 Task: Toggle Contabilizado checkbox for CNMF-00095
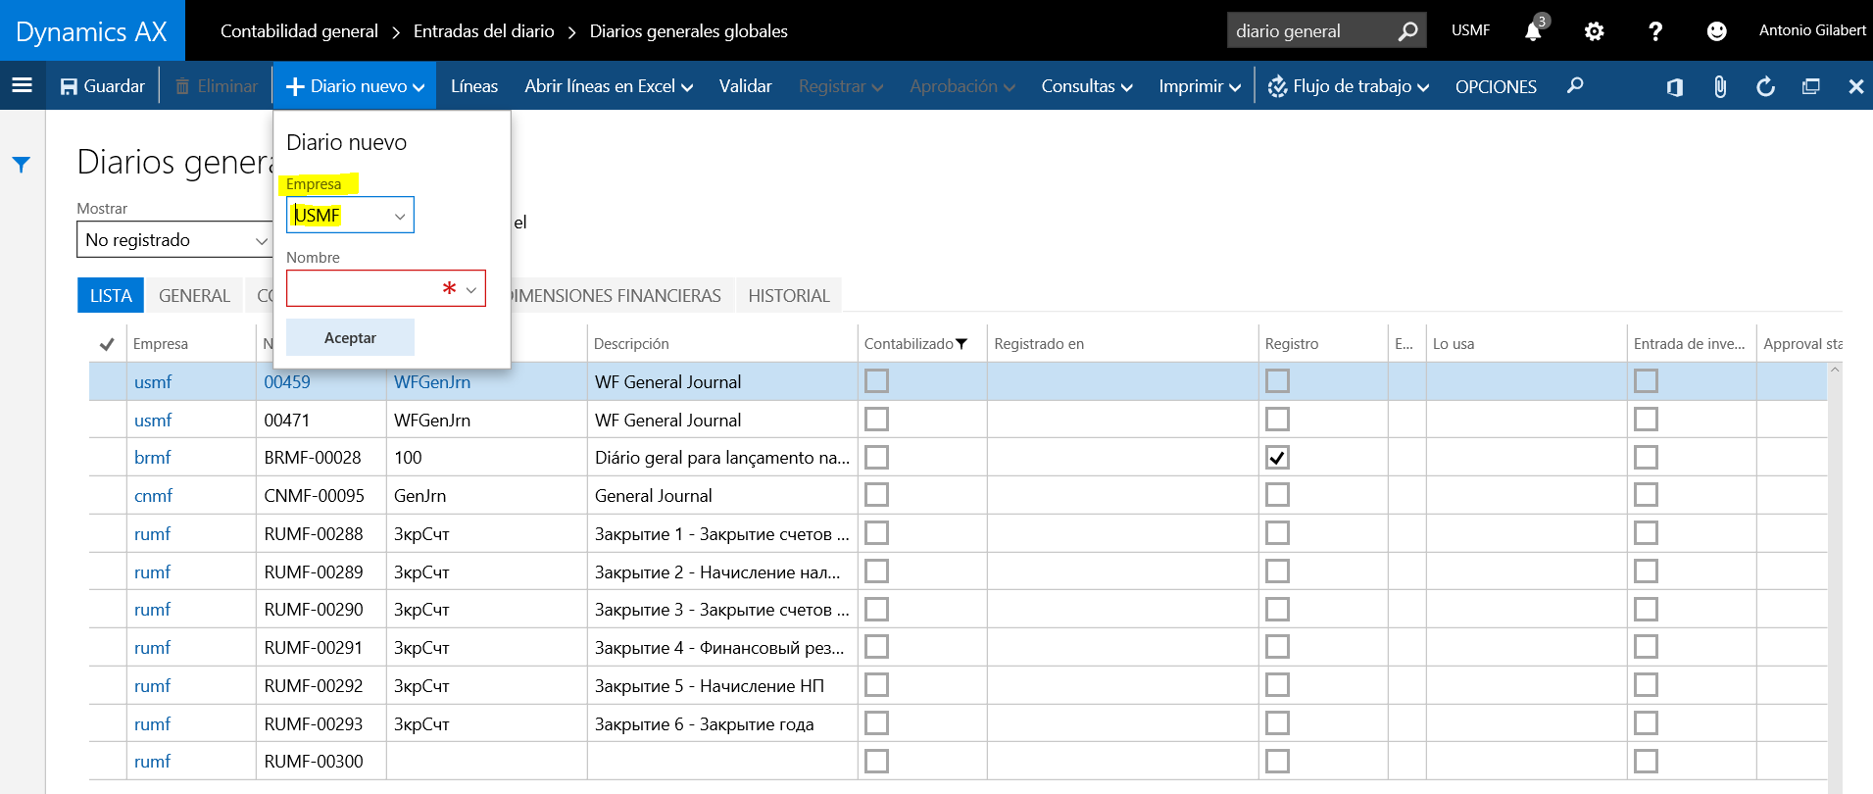point(876,495)
